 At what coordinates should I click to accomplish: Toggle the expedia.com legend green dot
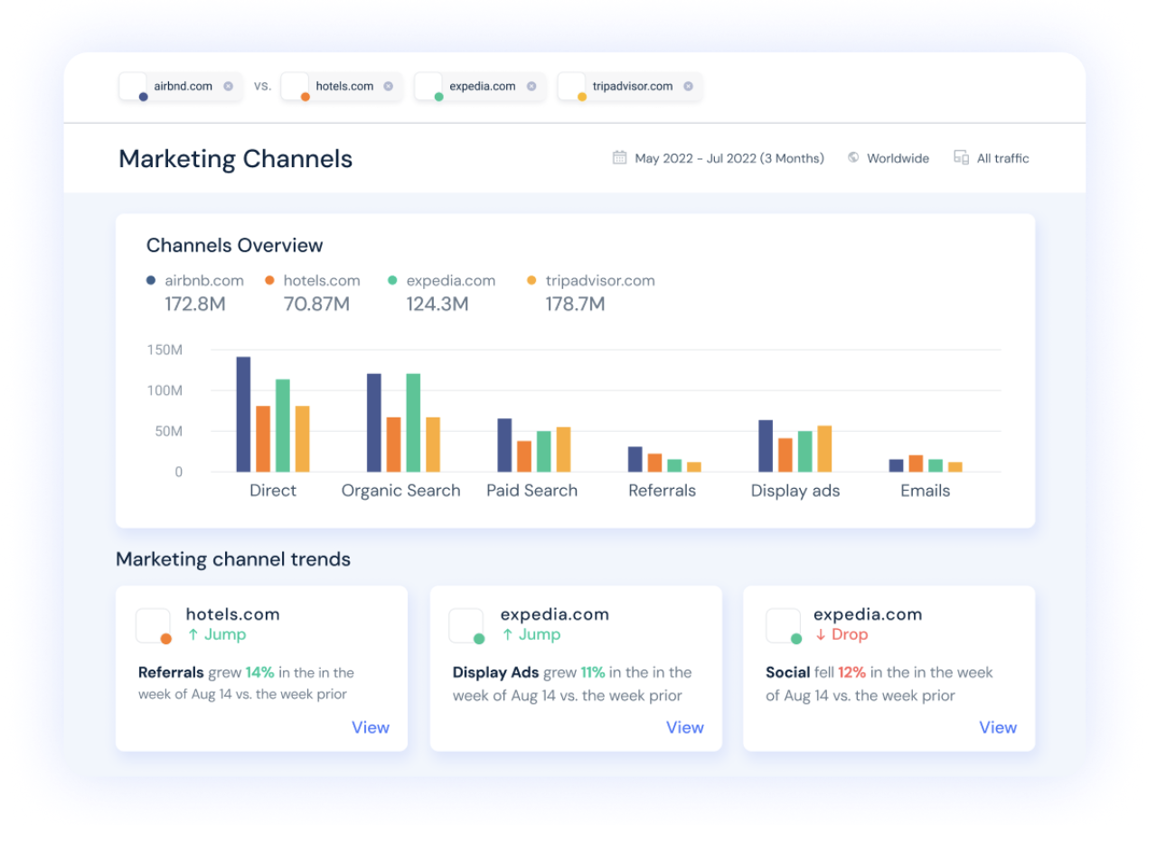click(392, 280)
